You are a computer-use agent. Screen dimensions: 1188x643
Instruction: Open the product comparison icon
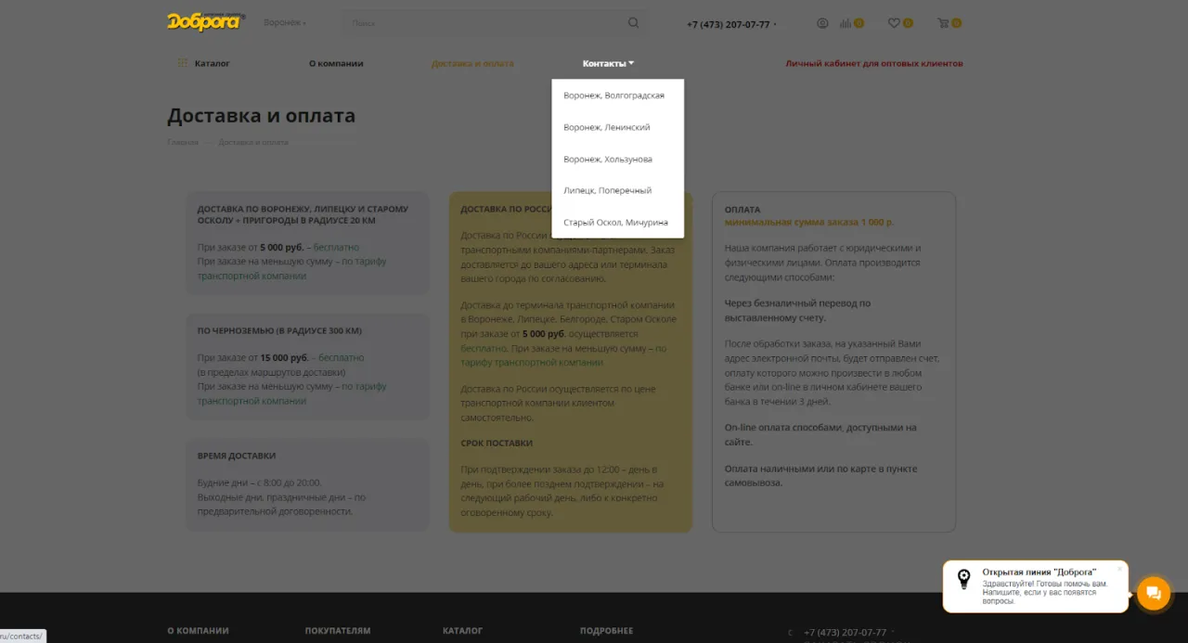pos(847,22)
